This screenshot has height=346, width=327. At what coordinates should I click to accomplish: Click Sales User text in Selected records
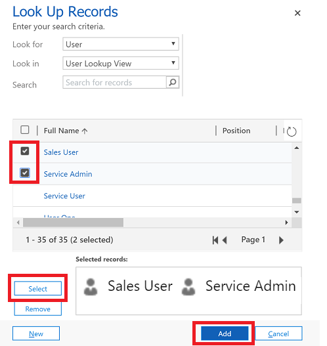[x=140, y=286]
